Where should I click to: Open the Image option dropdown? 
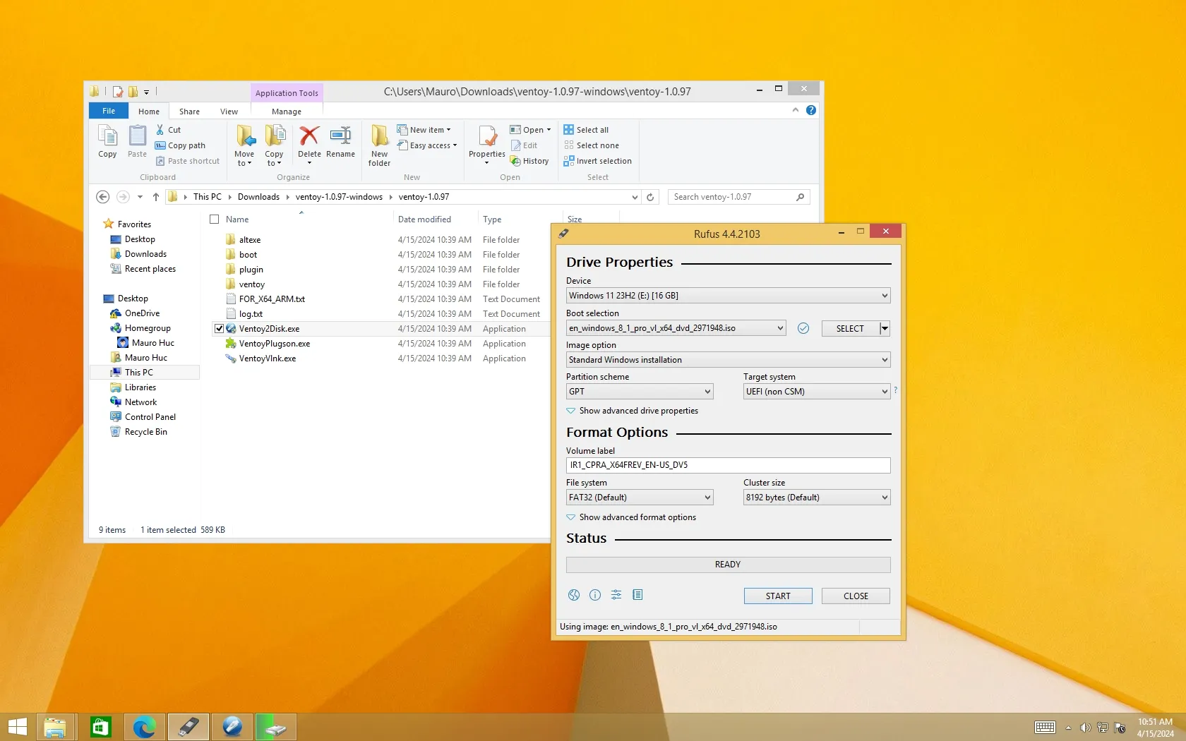click(728, 360)
